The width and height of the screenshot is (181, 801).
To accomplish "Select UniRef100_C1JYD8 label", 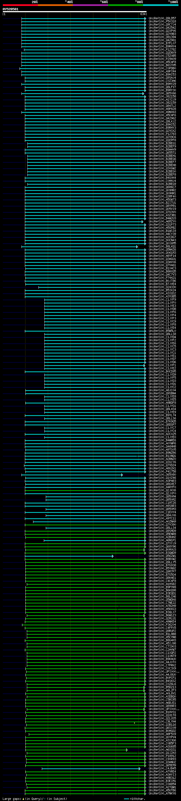I will pyautogui.click(x=162, y=309).
